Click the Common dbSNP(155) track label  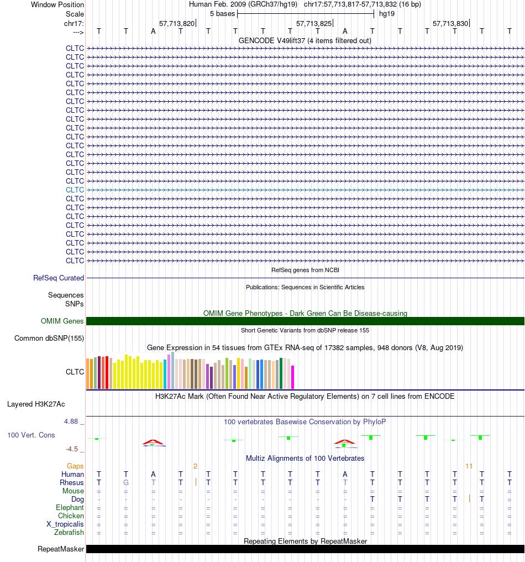click(49, 338)
